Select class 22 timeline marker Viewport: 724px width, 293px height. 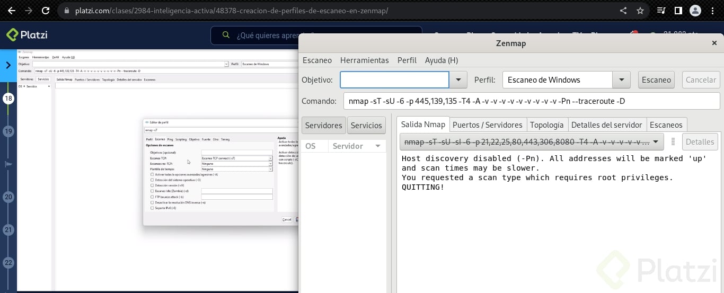point(8,262)
